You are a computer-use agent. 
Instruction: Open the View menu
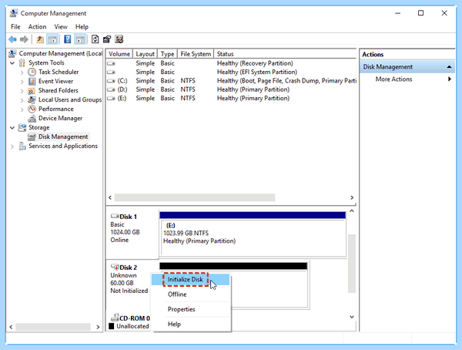pyautogui.click(x=61, y=26)
